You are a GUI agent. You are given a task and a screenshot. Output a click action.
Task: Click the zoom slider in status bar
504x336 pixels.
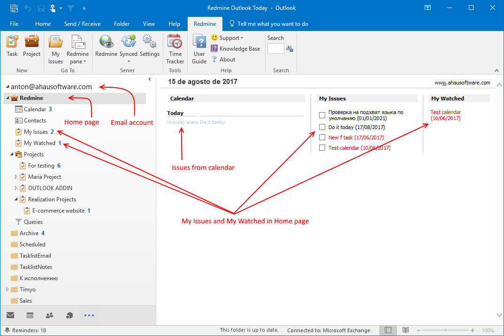pyautogui.click(x=445, y=330)
